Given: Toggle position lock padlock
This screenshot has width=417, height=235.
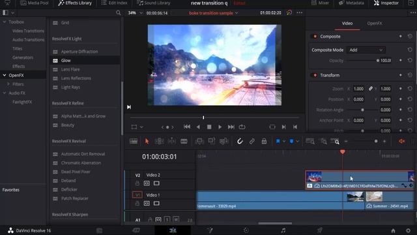Looking at the screenshot, I should (x=264, y=141).
